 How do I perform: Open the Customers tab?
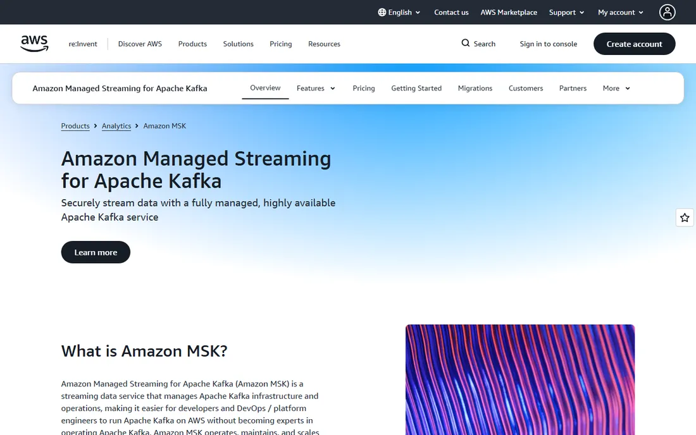526,89
